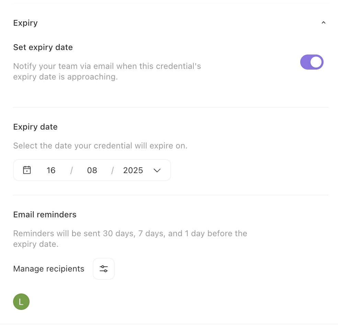338x325 pixels.
Task: Click the Set expiry date label
Action: pyautogui.click(x=43, y=47)
